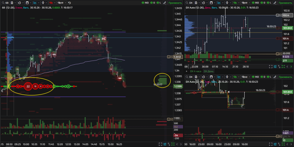Image resolution: width=294 pixels, height=147 pixels.
Task: Switch to DX 4 часа tab
Action: click(196, 71)
